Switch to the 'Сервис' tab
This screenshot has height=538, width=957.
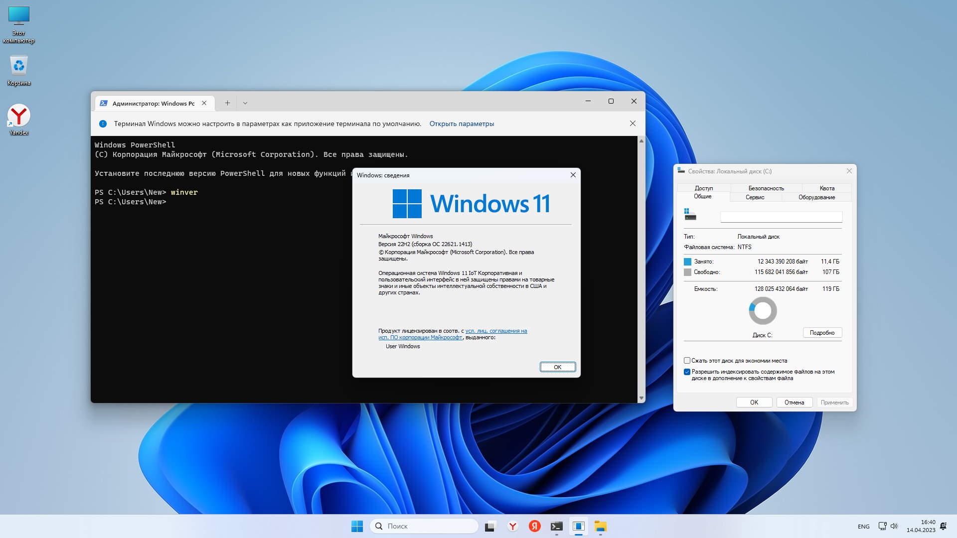click(x=755, y=197)
